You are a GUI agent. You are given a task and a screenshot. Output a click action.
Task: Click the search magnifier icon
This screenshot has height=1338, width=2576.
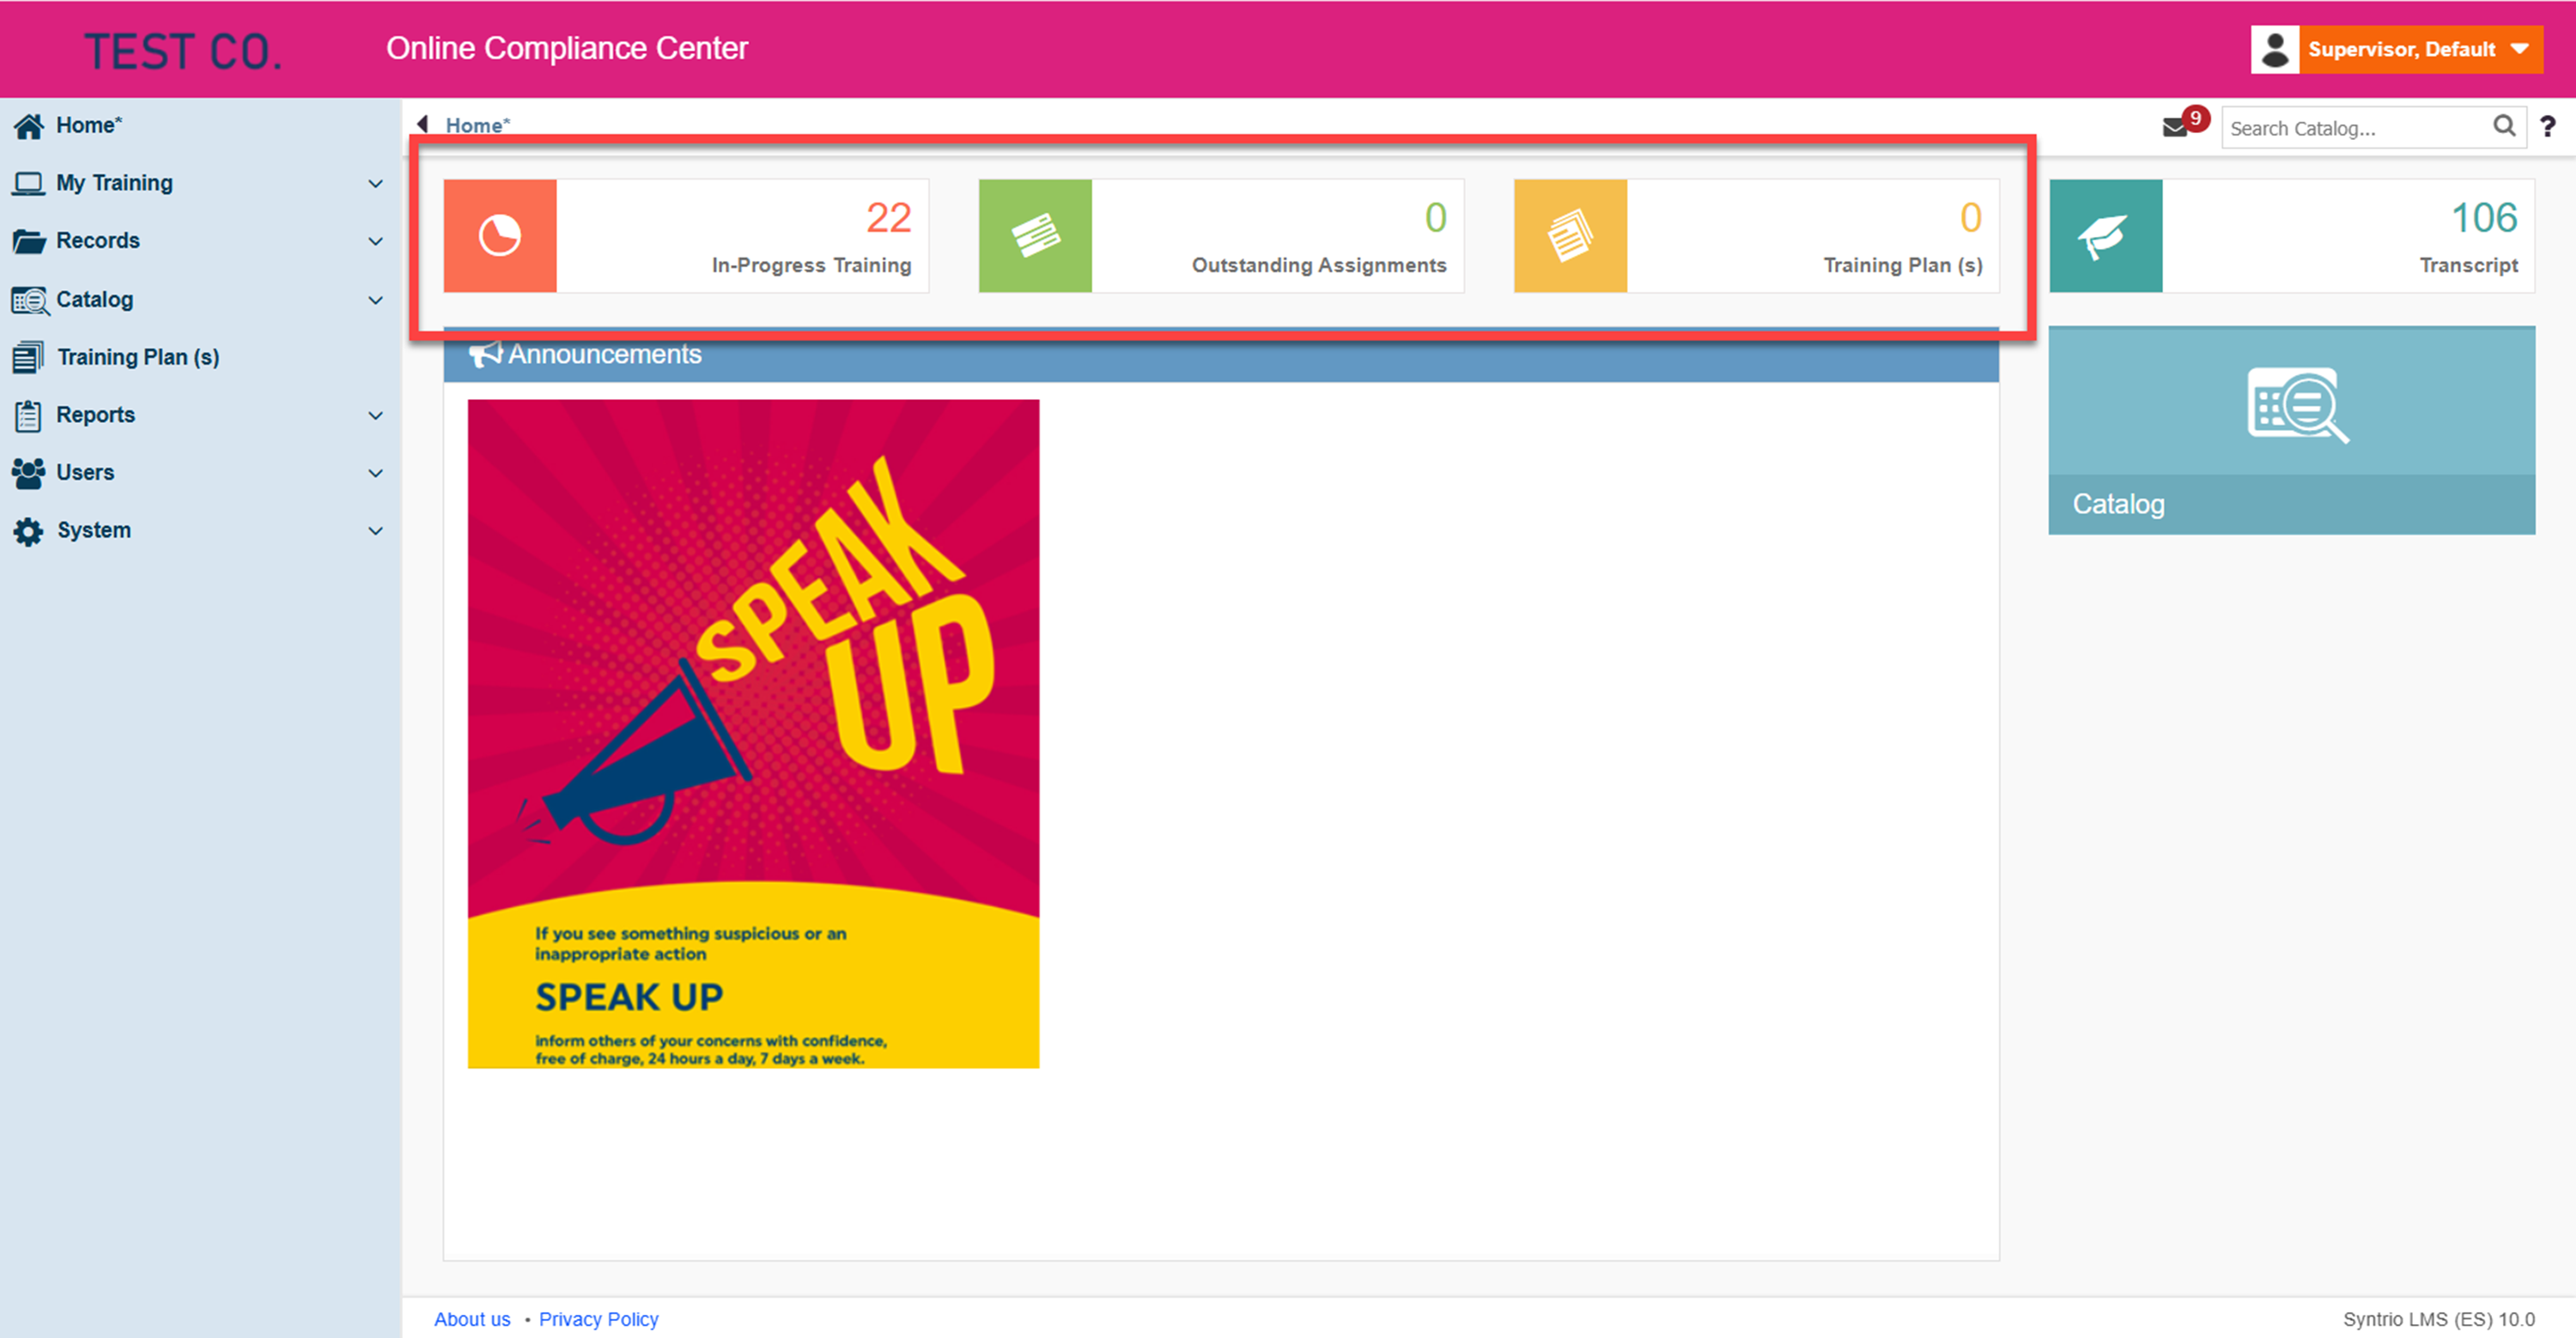(2503, 126)
